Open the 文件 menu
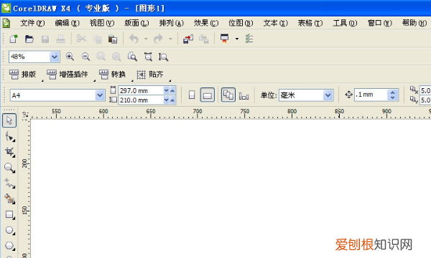The image size is (431, 258). pyautogui.click(x=32, y=23)
